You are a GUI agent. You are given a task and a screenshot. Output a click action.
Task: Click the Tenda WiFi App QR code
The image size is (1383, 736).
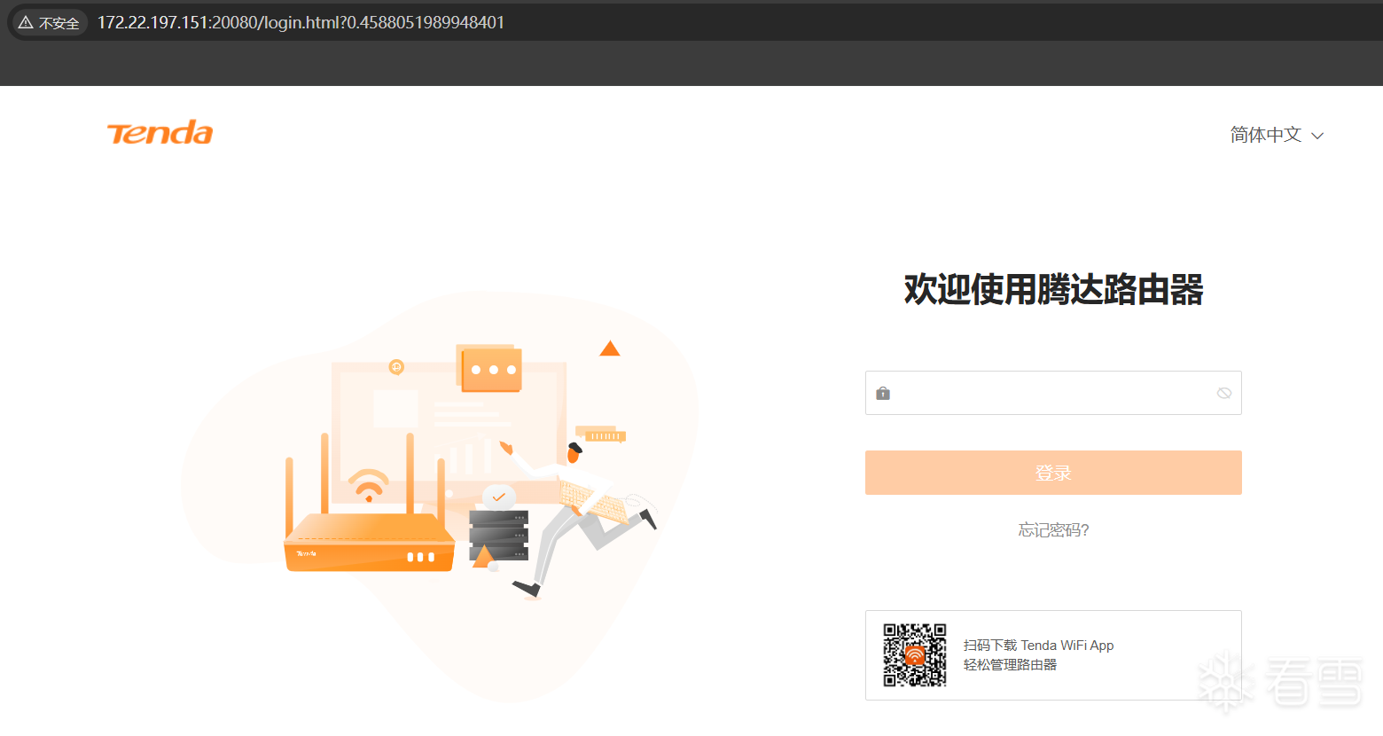[x=915, y=655]
